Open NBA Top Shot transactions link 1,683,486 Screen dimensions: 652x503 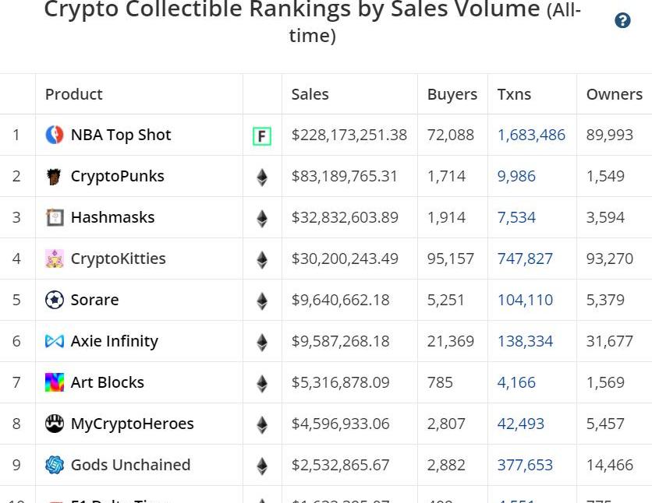[x=531, y=135]
